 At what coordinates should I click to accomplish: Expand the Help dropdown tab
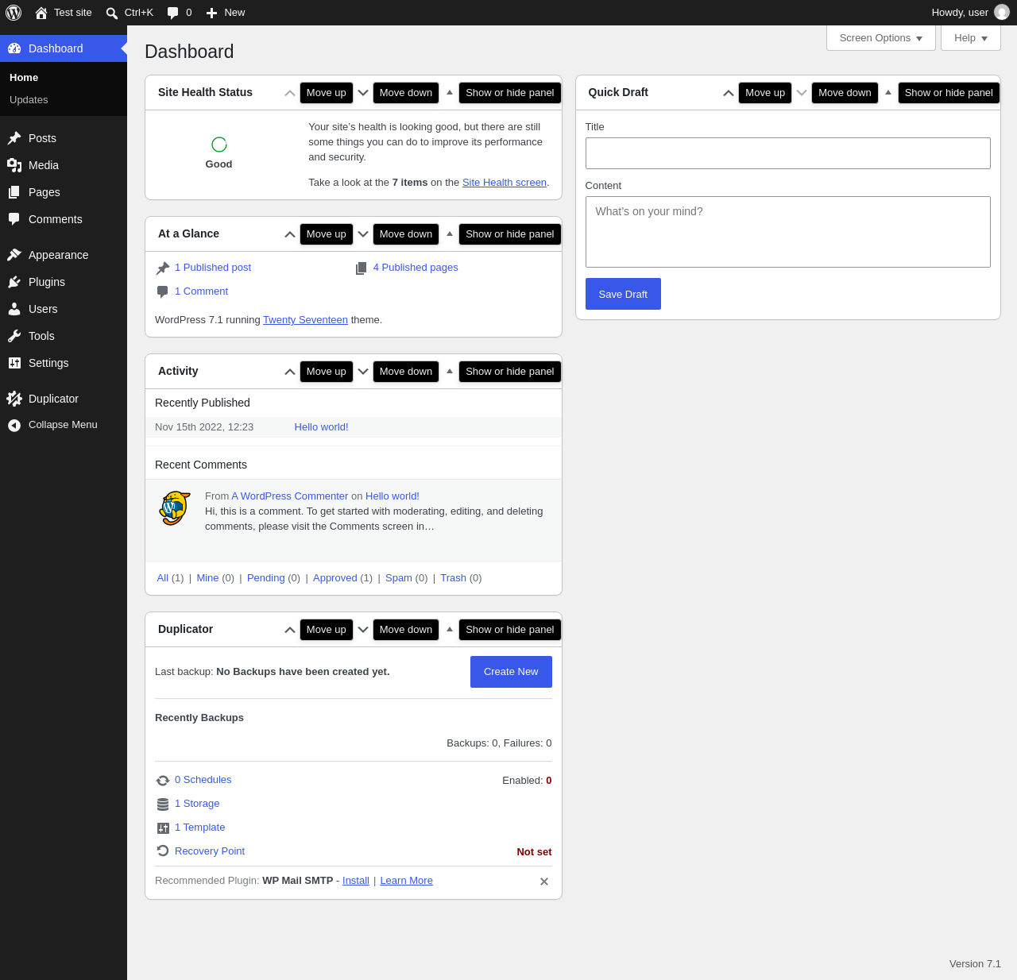(971, 38)
